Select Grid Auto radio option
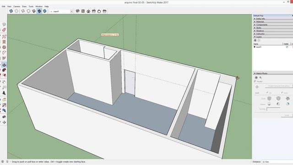Screen dimensions: 293x165 click(x=282, y=93)
